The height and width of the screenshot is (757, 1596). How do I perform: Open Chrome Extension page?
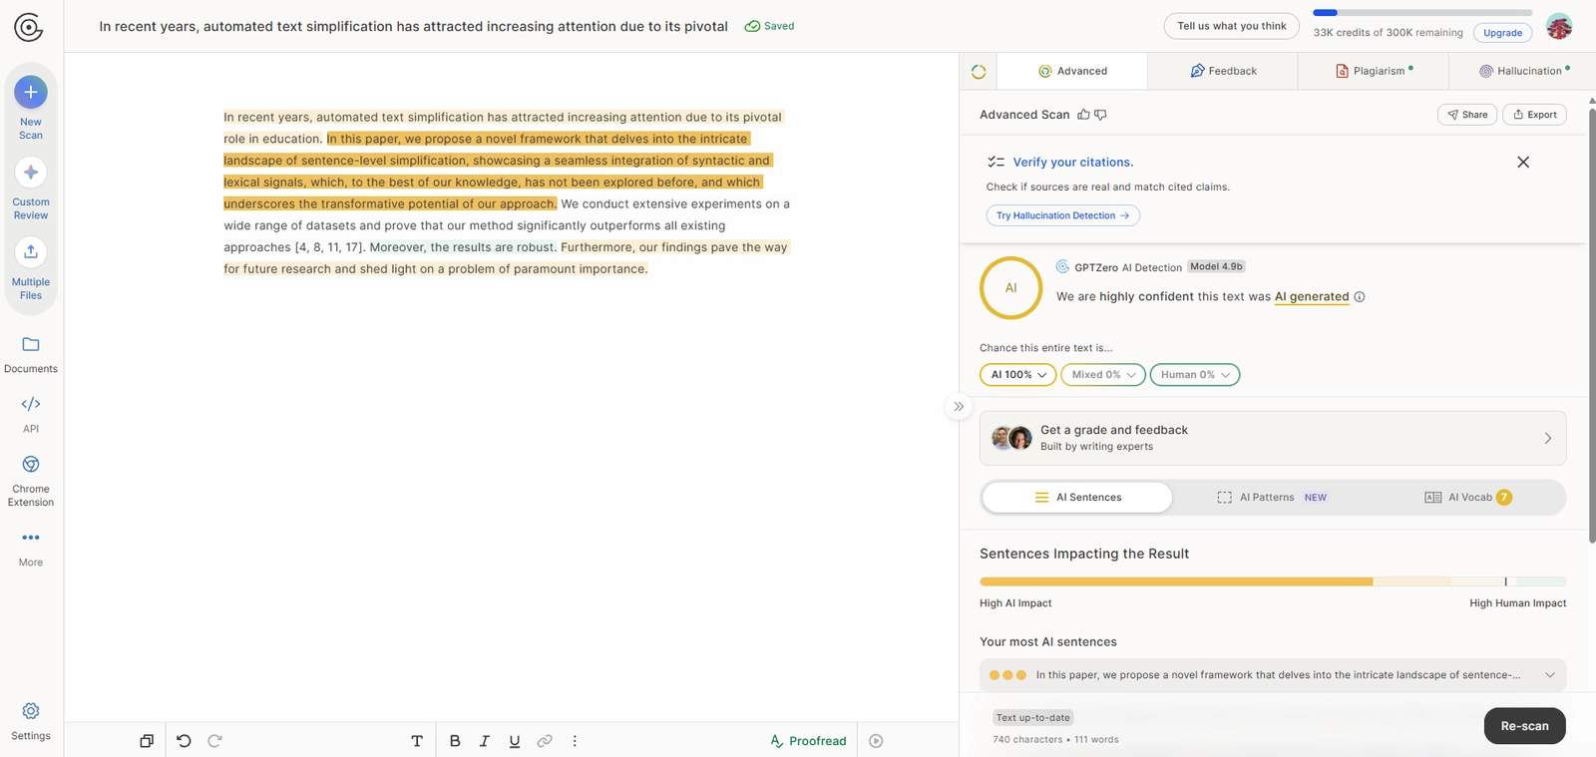pos(31,481)
